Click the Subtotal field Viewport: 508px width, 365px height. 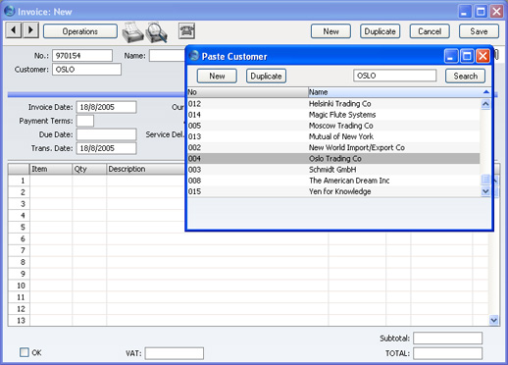[447, 339]
